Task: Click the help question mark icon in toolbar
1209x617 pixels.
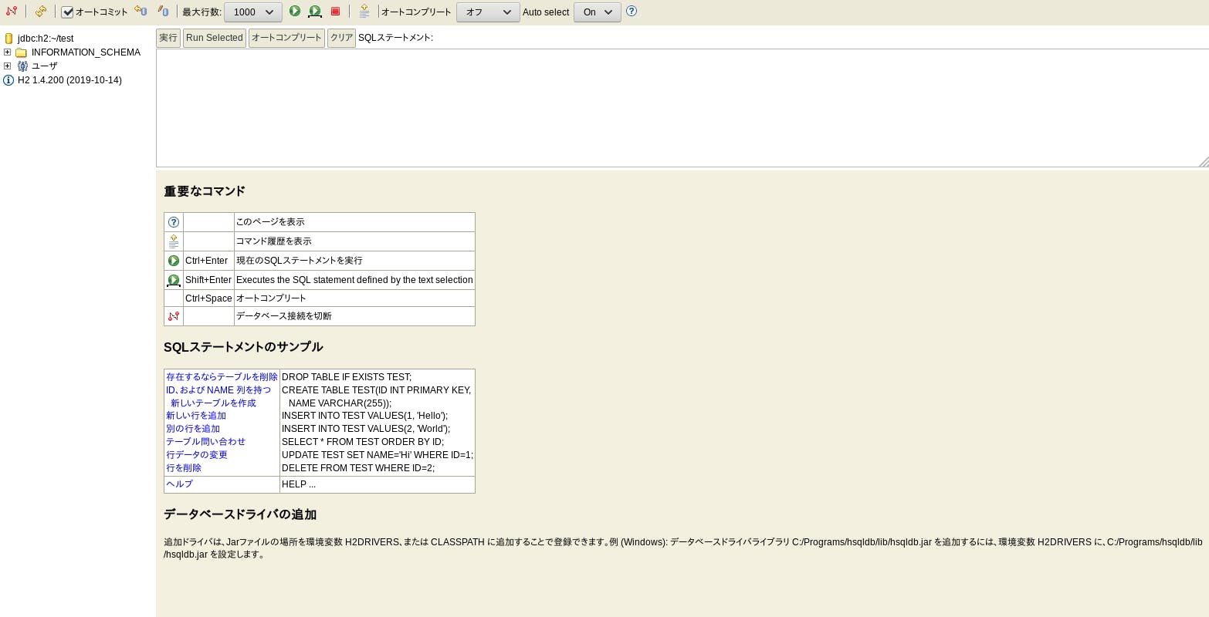Action: pos(632,11)
